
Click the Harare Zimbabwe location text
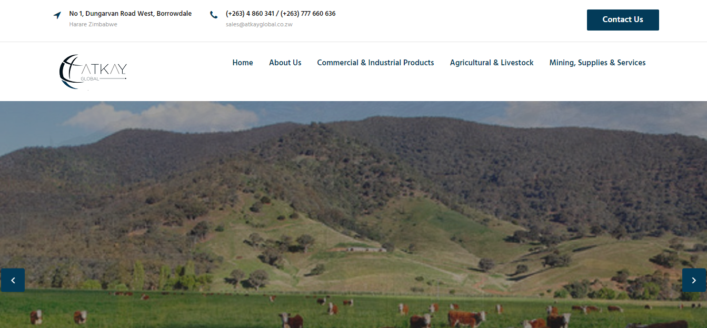[93, 24]
